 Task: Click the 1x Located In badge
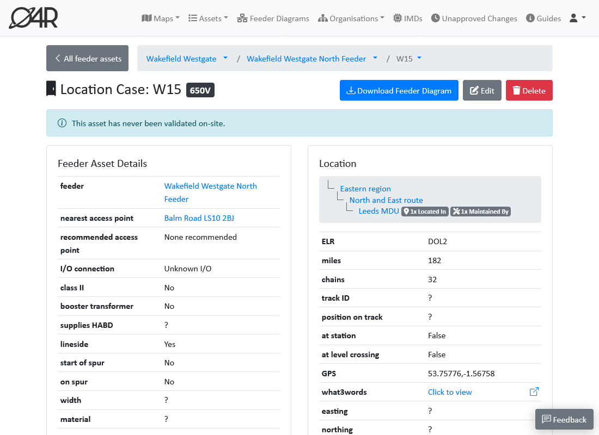point(425,212)
